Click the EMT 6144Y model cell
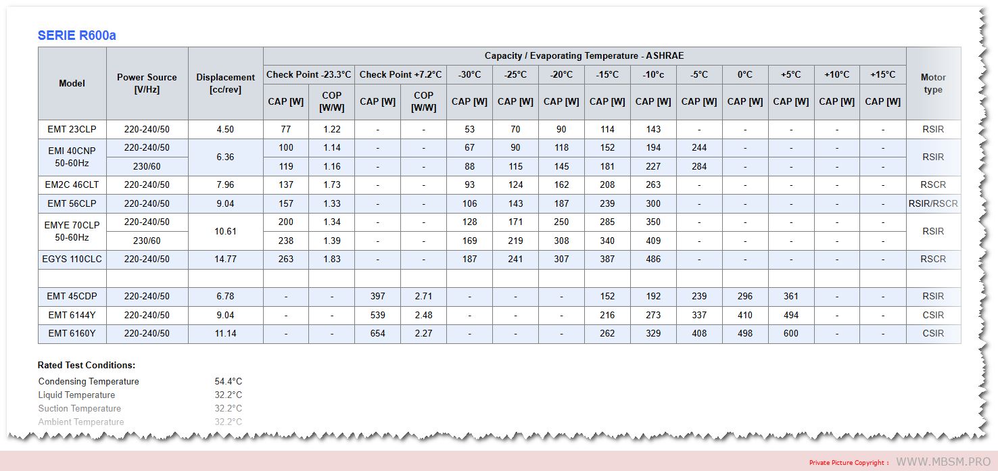Screen dimensions: 998x471 [x=72, y=315]
